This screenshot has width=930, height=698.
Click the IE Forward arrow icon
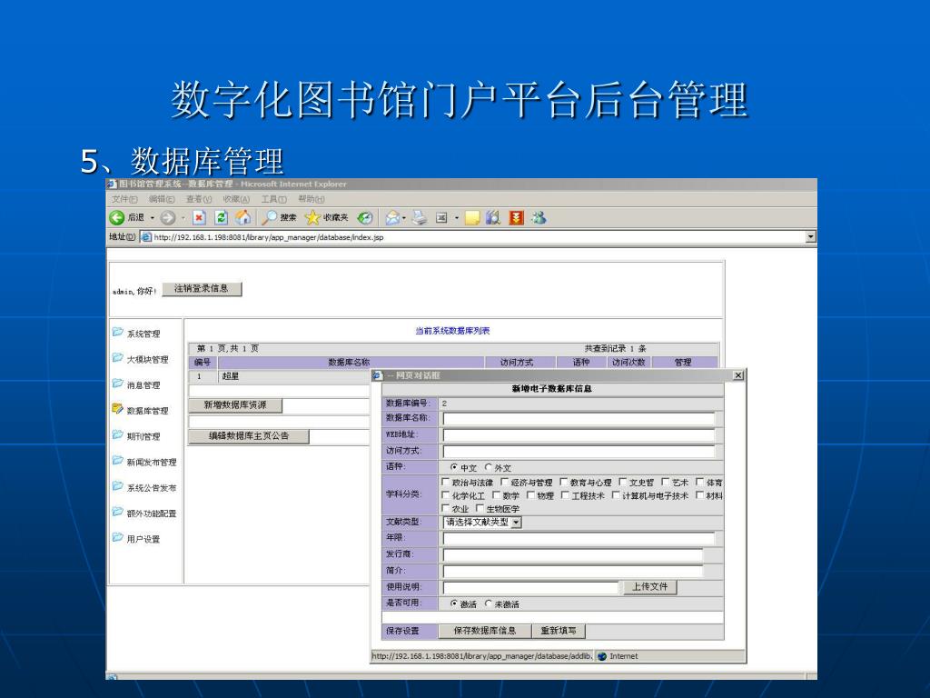(x=168, y=218)
